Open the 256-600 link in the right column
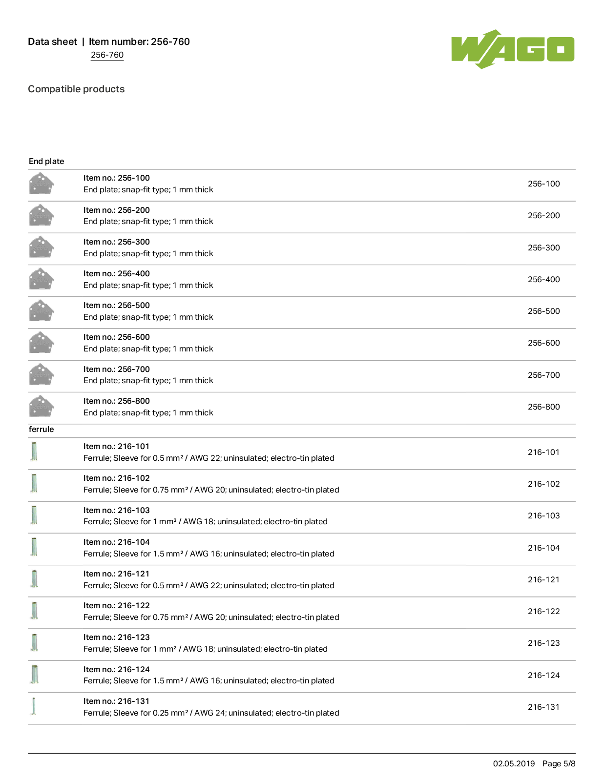The image size is (604, 781). coord(543,343)
